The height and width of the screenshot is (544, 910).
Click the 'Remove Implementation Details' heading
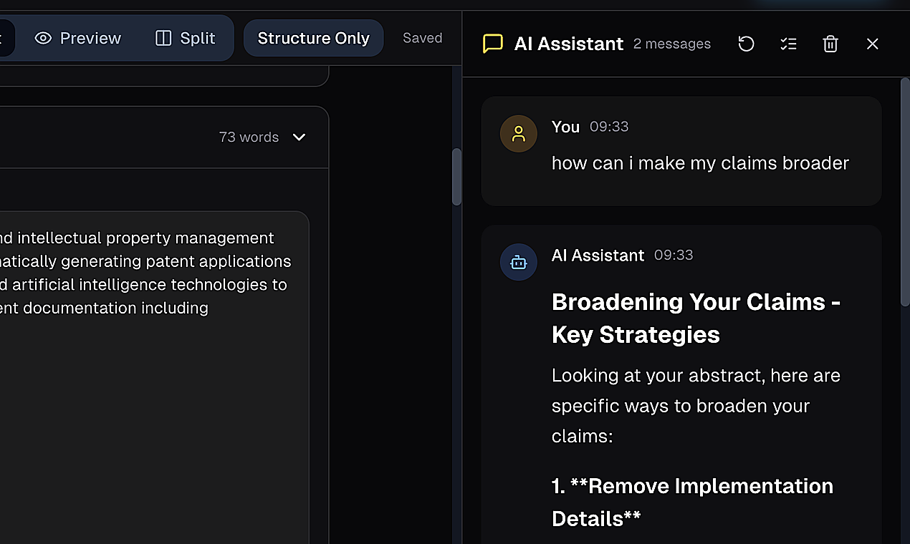[x=692, y=502]
